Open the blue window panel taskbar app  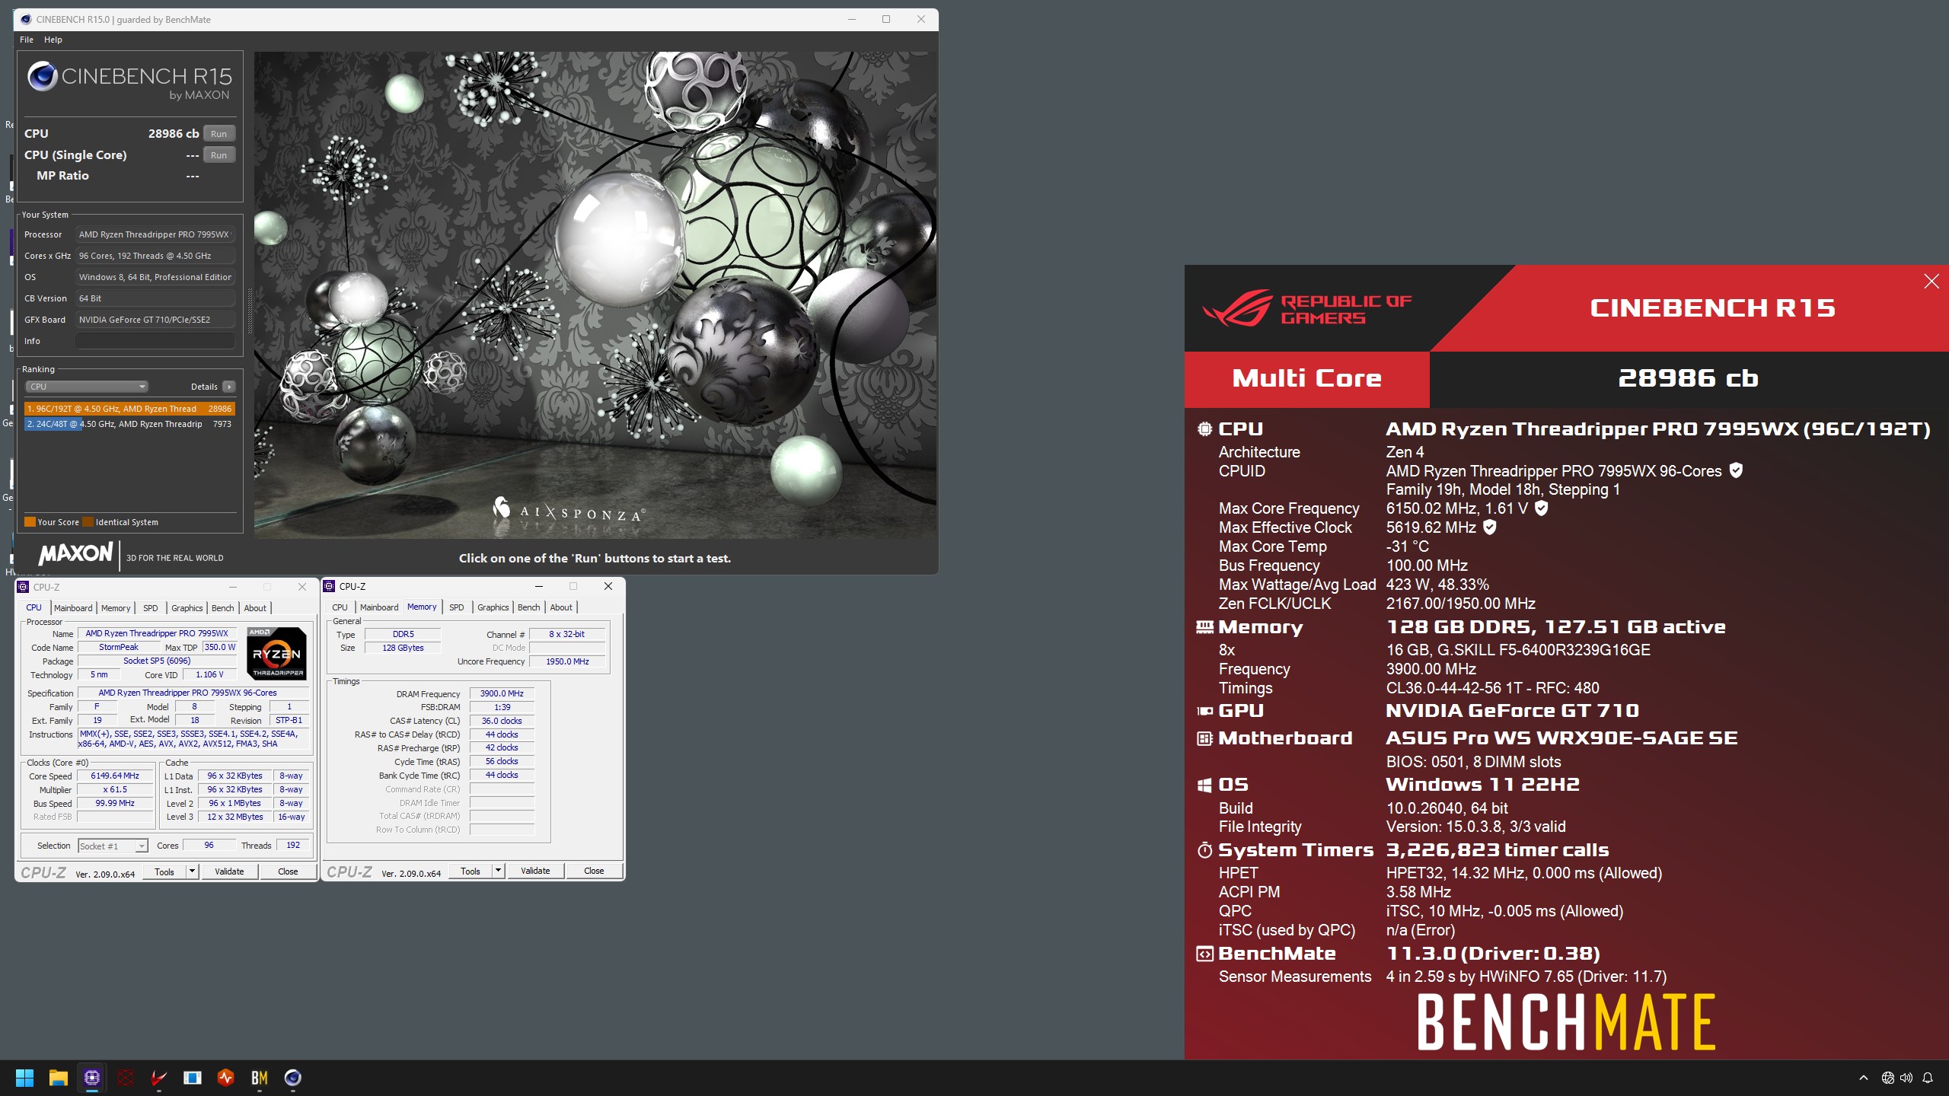pyautogui.click(x=192, y=1078)
